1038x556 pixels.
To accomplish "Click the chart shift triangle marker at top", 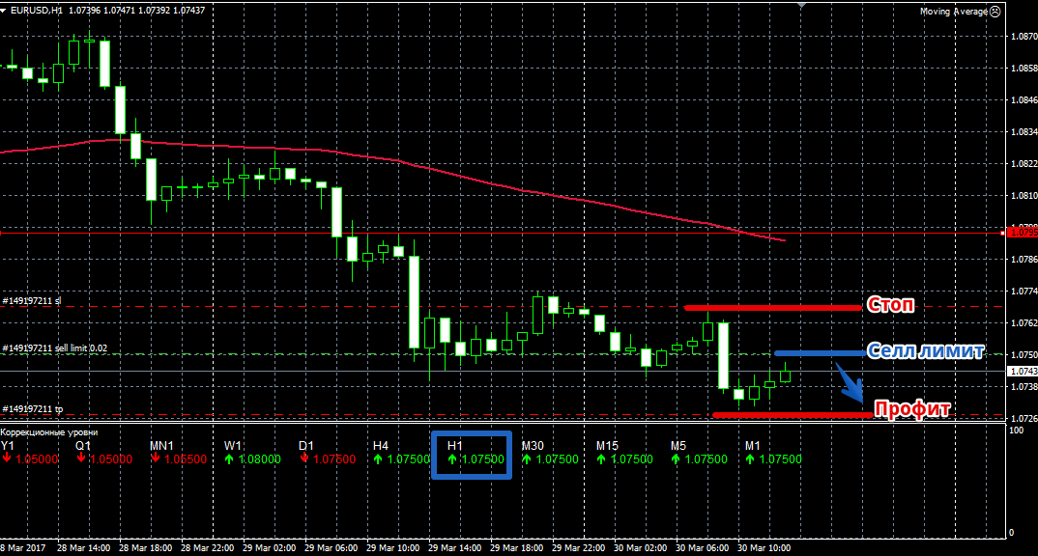I will tap(800, 6).
